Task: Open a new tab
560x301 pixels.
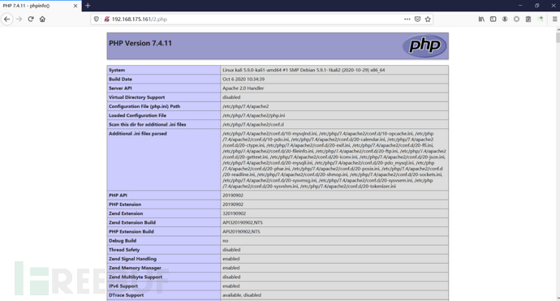Action: coord(88,6)
